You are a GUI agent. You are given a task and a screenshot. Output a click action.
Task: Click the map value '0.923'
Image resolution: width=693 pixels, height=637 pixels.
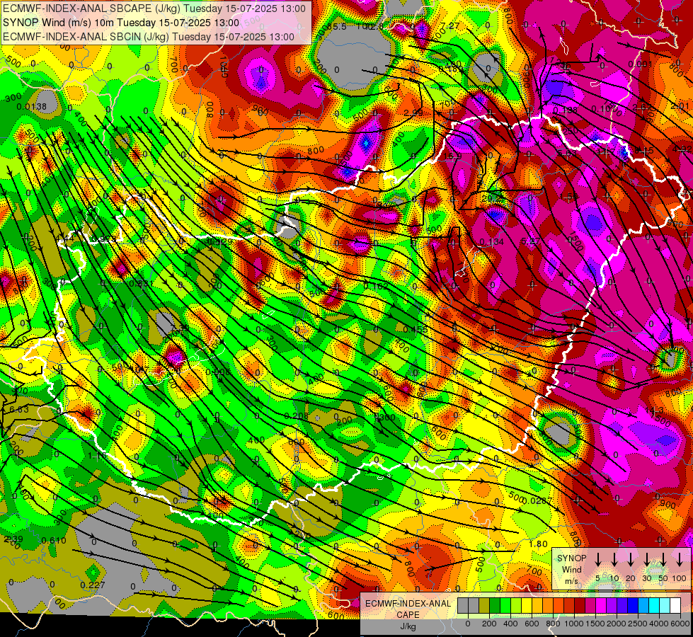pyautogui.click(x=103, y=239)
